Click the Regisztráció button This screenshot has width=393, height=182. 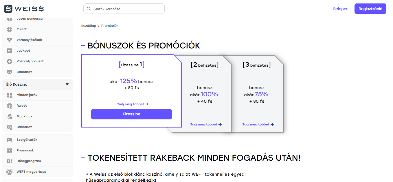coord(370,9)
